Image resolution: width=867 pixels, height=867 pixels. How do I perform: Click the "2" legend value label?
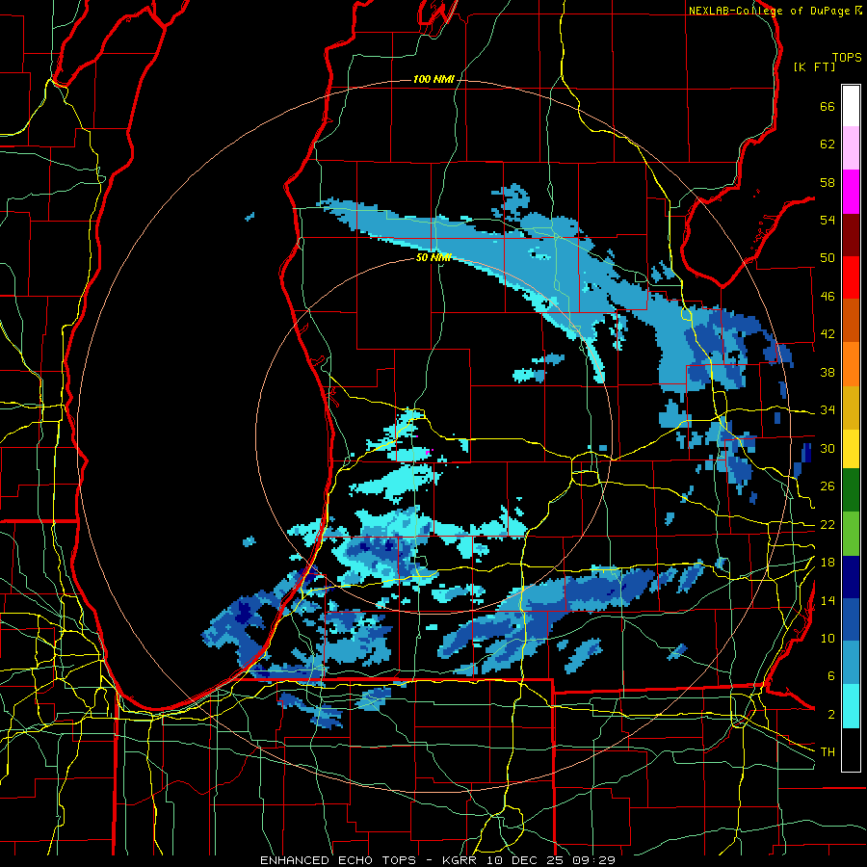tap(830, 715)
